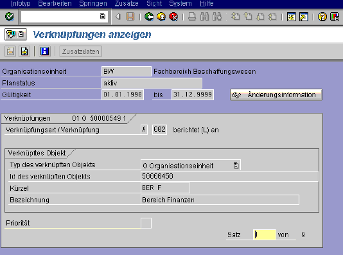Viewport: 343px width, 255px height.
Task: Click the Verknüpfungen anzeigen title
Action: coord(92,35)
